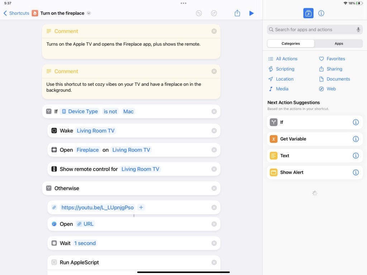Redo the last edit

point(214,13)
